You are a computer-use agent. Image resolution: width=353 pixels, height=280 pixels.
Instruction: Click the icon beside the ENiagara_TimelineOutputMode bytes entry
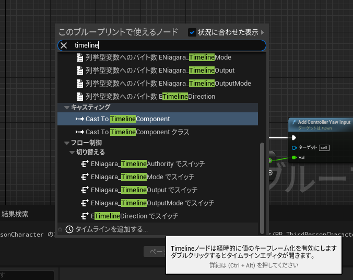(x=80, y=84)
